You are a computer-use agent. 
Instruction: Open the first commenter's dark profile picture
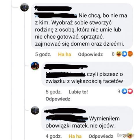(x=25, y=7)
